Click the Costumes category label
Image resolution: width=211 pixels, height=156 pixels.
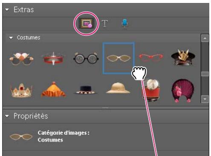click(x=29, y=38)
